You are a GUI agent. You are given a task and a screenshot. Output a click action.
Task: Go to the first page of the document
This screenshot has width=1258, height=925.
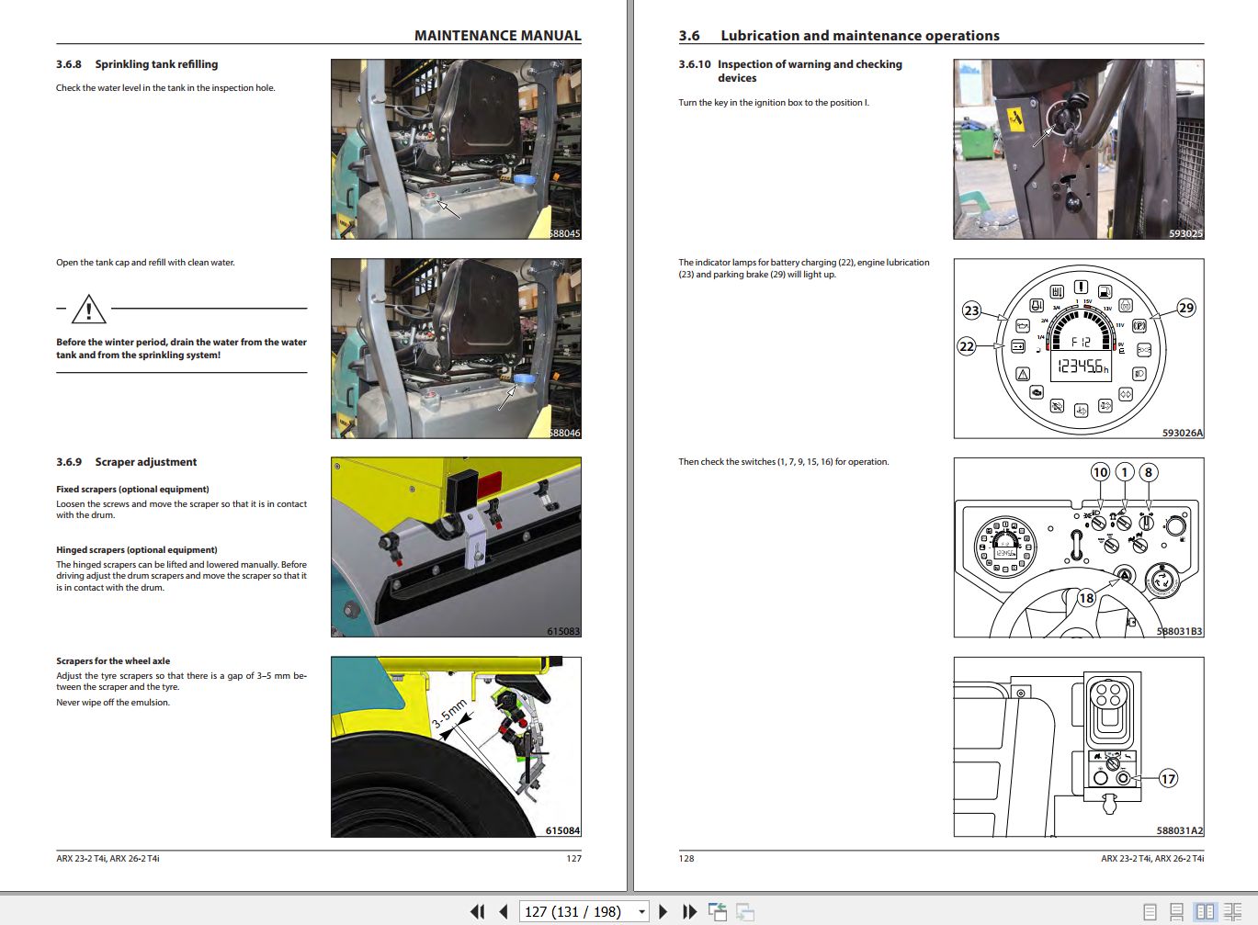[x=477, y=910]
